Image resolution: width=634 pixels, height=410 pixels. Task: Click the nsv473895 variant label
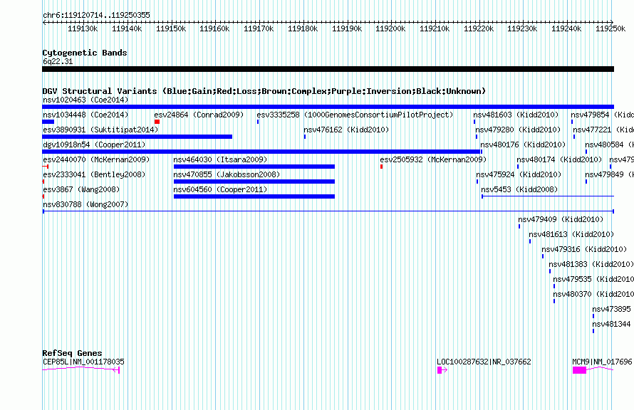click(x=611, y=309)
